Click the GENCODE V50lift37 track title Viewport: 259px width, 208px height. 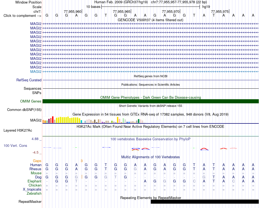tap(150, 20)
